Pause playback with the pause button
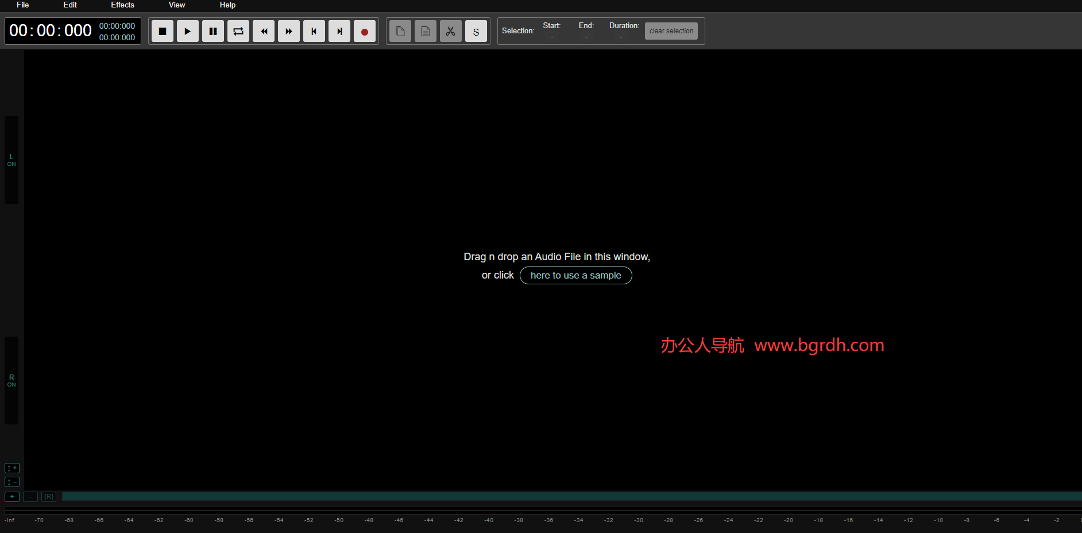 point(212,31)
